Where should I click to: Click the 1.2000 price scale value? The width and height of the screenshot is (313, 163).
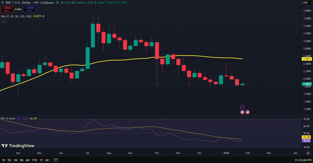click(307, 109)
